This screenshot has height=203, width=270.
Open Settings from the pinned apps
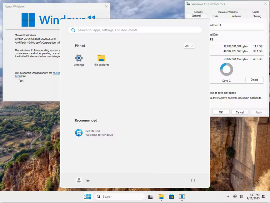pyautogui.click(x=79, y=60)
